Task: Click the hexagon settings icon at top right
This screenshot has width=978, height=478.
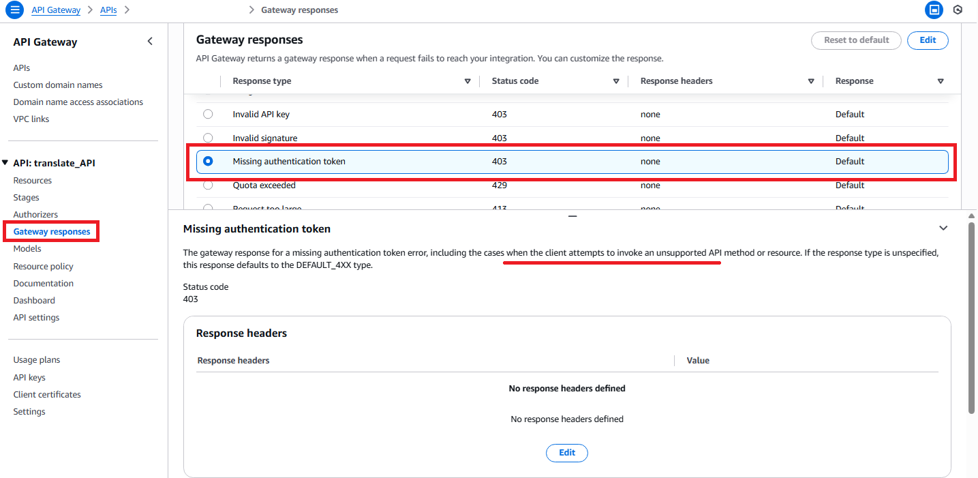Action: coord(958,10)
